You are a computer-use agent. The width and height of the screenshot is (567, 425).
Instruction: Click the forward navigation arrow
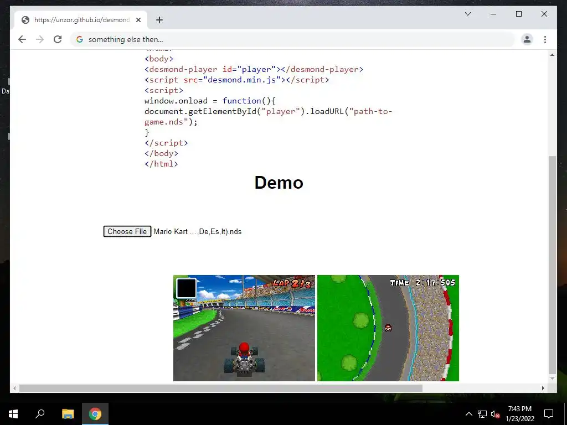click(x=40, y=39)
